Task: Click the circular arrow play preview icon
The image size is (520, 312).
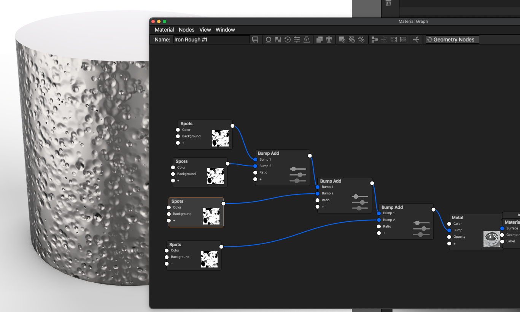Action: click(x=288, y=40)
